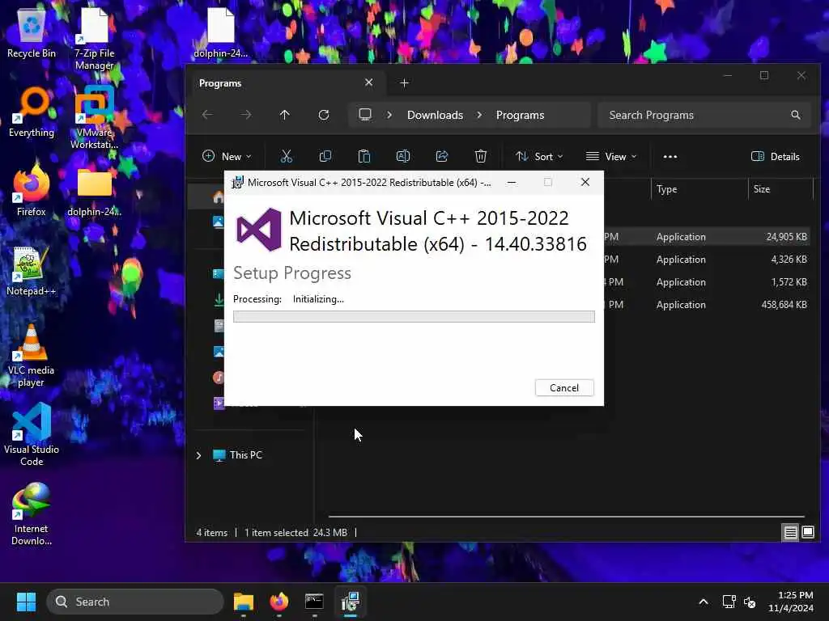Viewport: 829px width, 621px height.
Task: Expand chevron between Downloads and Programs
Action: (x=479, y=115)
